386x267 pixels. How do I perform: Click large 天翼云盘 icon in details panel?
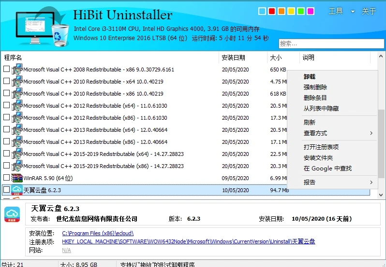pyautogui.click(x=12, y=214)
